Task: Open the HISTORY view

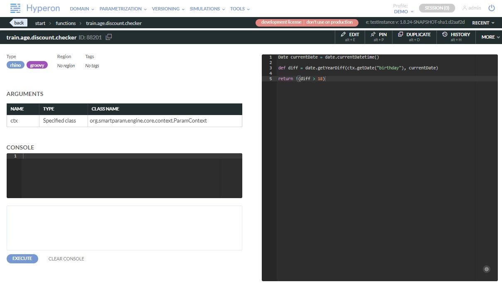Action: [x=456, y=37]
